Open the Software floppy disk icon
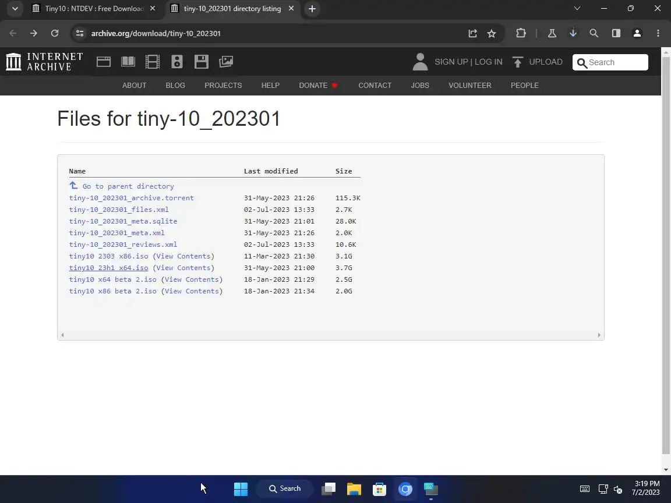The height and width of the screenshot is (503, 671). [x=201, y=62]
